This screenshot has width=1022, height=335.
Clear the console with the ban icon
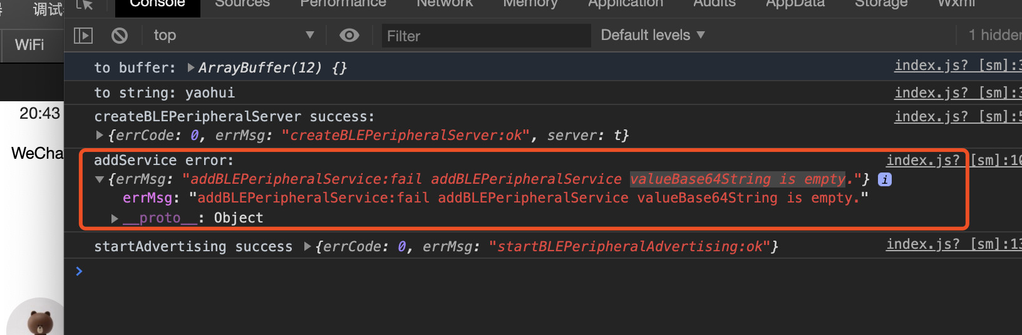pyautogui.click(x=120, y=36)
